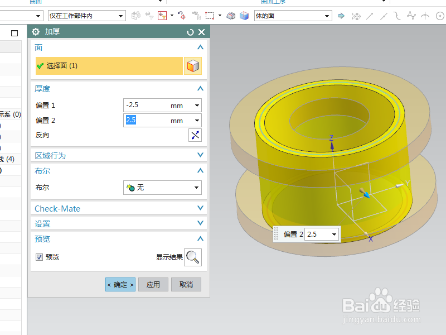The image size is (446, 335).
Task: Open the on-screen 偏置 2 dropdown arrow
Action: [334, 234]
